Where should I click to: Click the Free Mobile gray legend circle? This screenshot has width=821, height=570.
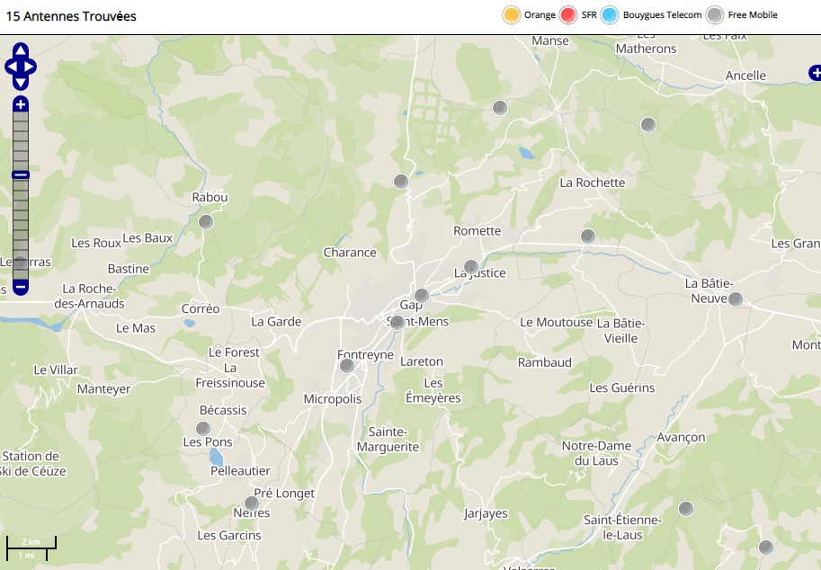click(x=715, y=15)
